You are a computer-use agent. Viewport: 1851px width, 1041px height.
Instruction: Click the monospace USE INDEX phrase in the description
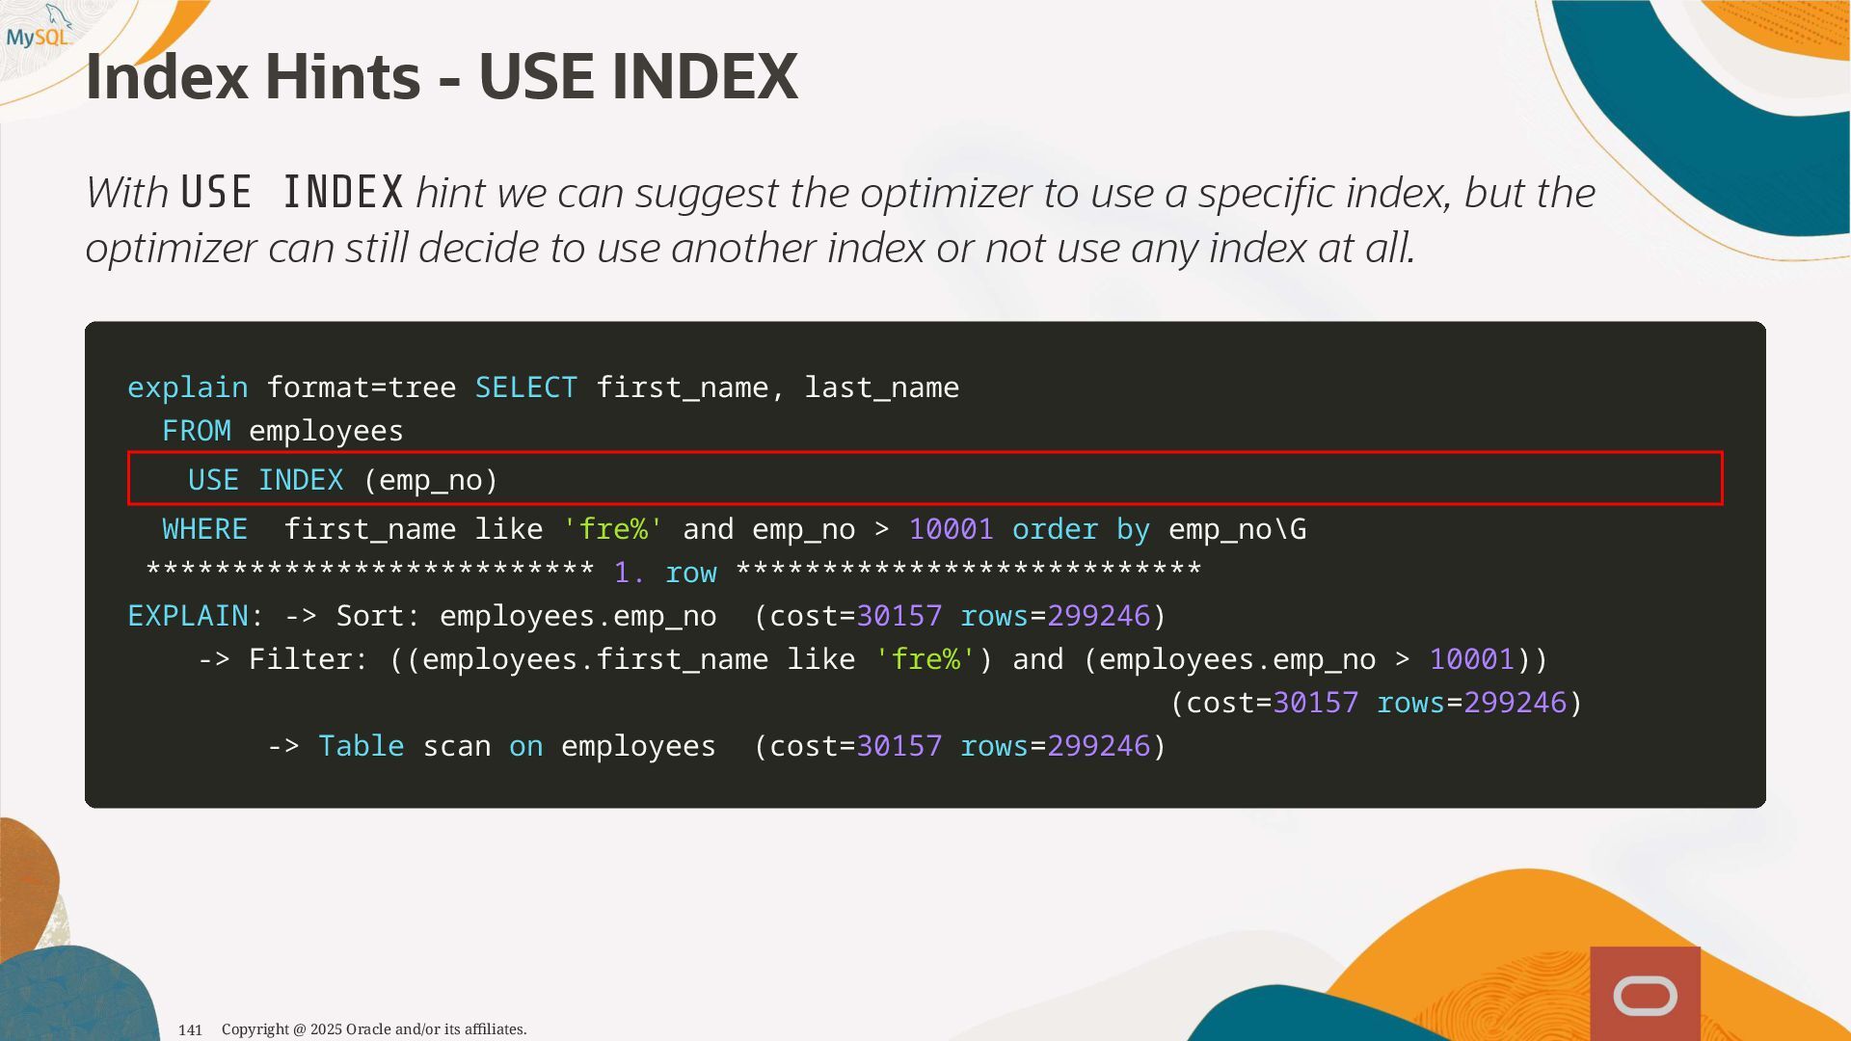coord(292,192)
